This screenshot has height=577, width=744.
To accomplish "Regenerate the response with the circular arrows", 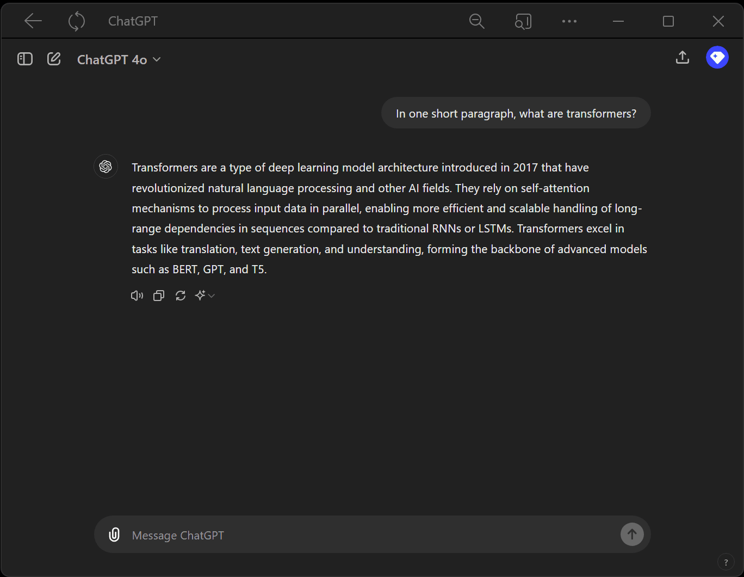I will pos(181,296).
